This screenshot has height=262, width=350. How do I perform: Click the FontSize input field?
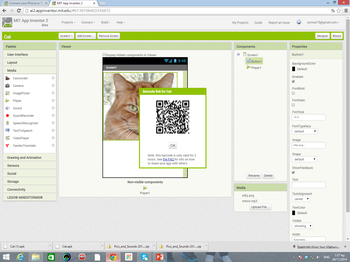click(309, 117)
